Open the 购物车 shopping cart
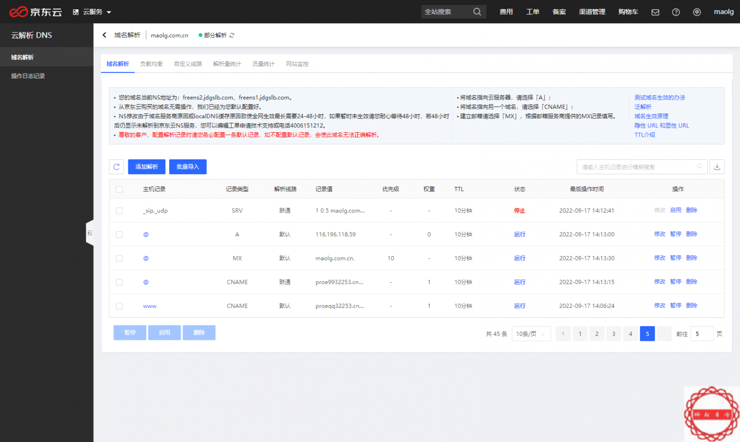 [628, 12]
